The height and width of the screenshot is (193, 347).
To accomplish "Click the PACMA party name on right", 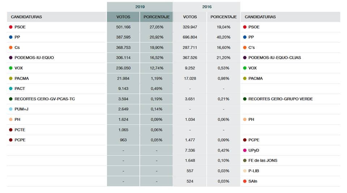I will [256, 78].
